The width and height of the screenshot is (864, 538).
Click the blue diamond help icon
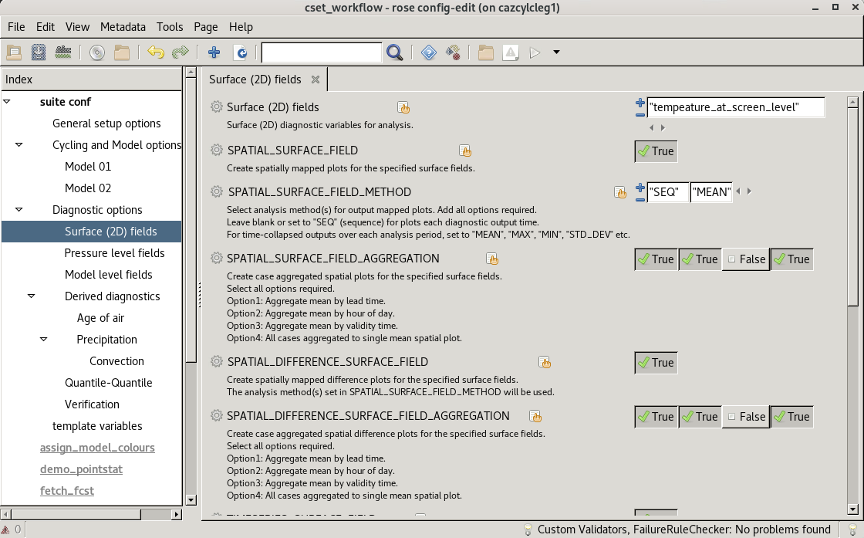(429, 53)
